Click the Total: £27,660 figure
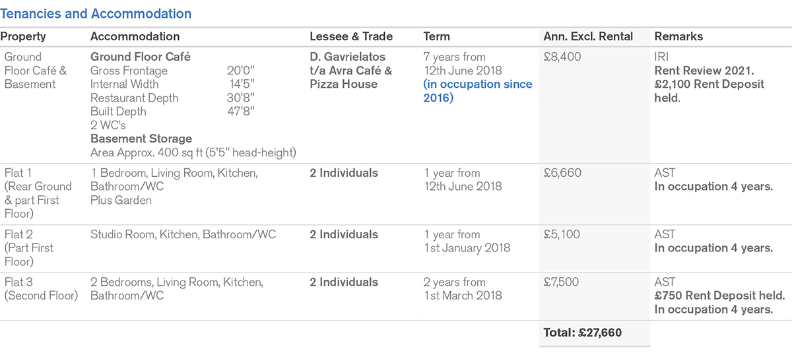Image resolution: width=792 pixels, height=353 pixels. [582, 333]
